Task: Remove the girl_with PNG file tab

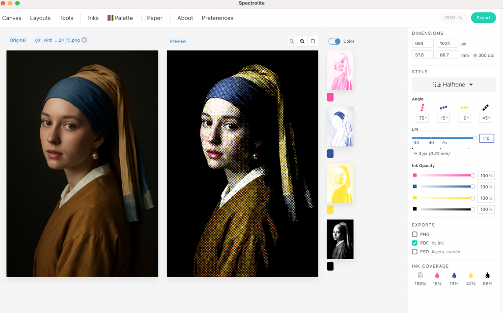Action: (x=84, y=40)
